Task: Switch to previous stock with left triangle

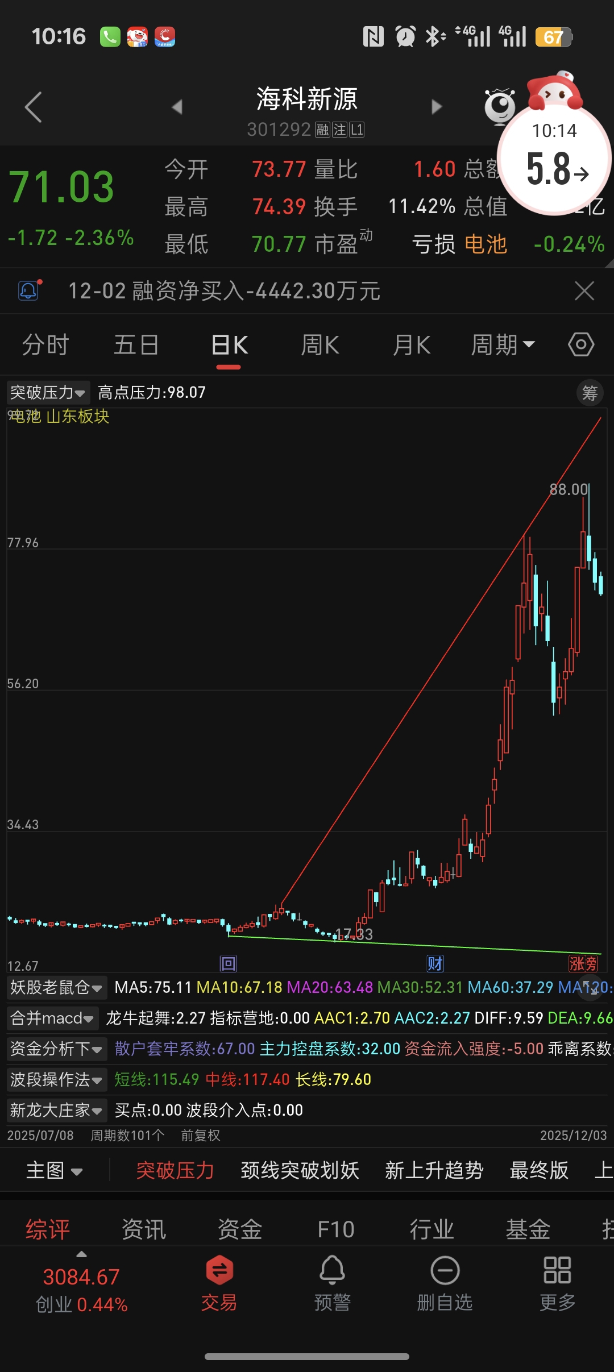Action: [x=177, y=107]
